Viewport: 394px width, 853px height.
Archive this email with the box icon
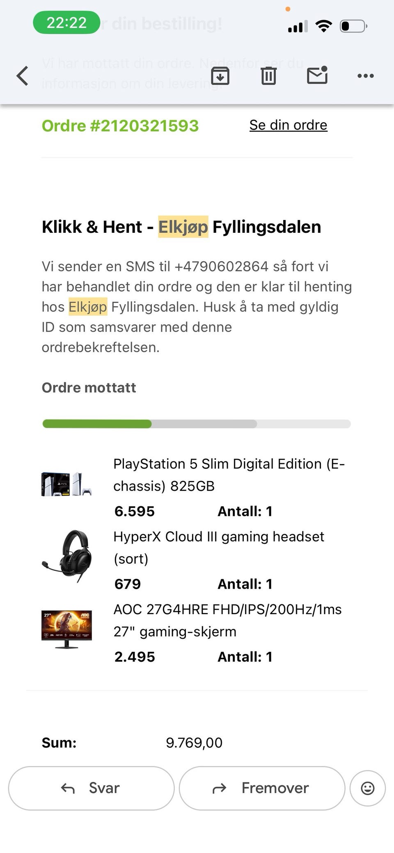click(220, 76)
